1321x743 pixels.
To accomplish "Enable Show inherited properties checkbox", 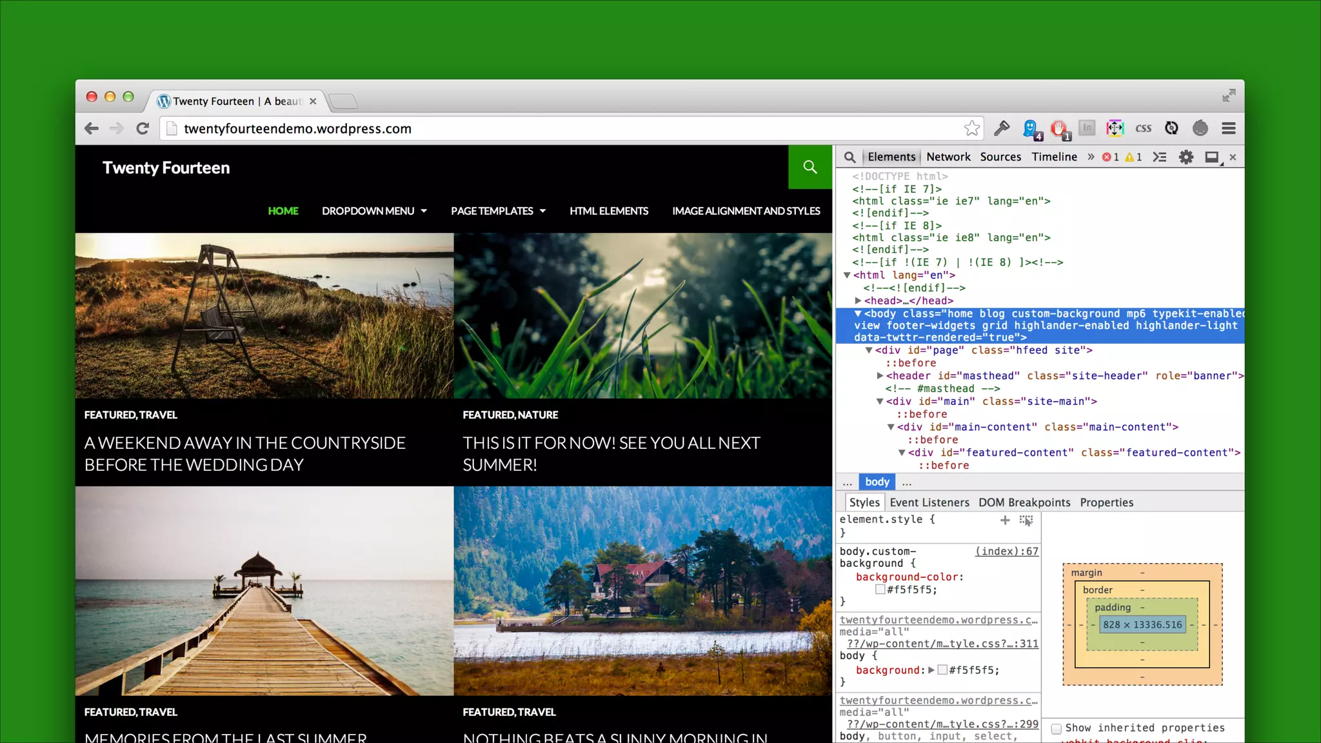I will pyautogui.click(x=1057, y=728).
